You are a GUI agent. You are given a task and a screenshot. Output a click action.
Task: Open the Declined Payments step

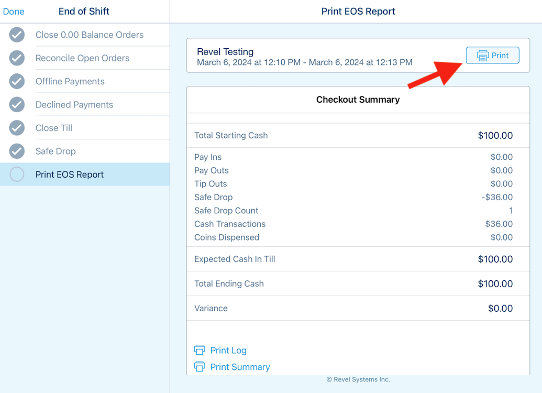coord(74,105)
